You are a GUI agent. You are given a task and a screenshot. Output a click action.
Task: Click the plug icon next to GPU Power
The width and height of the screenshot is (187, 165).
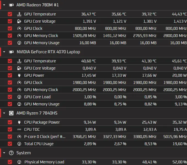[19, 75]
